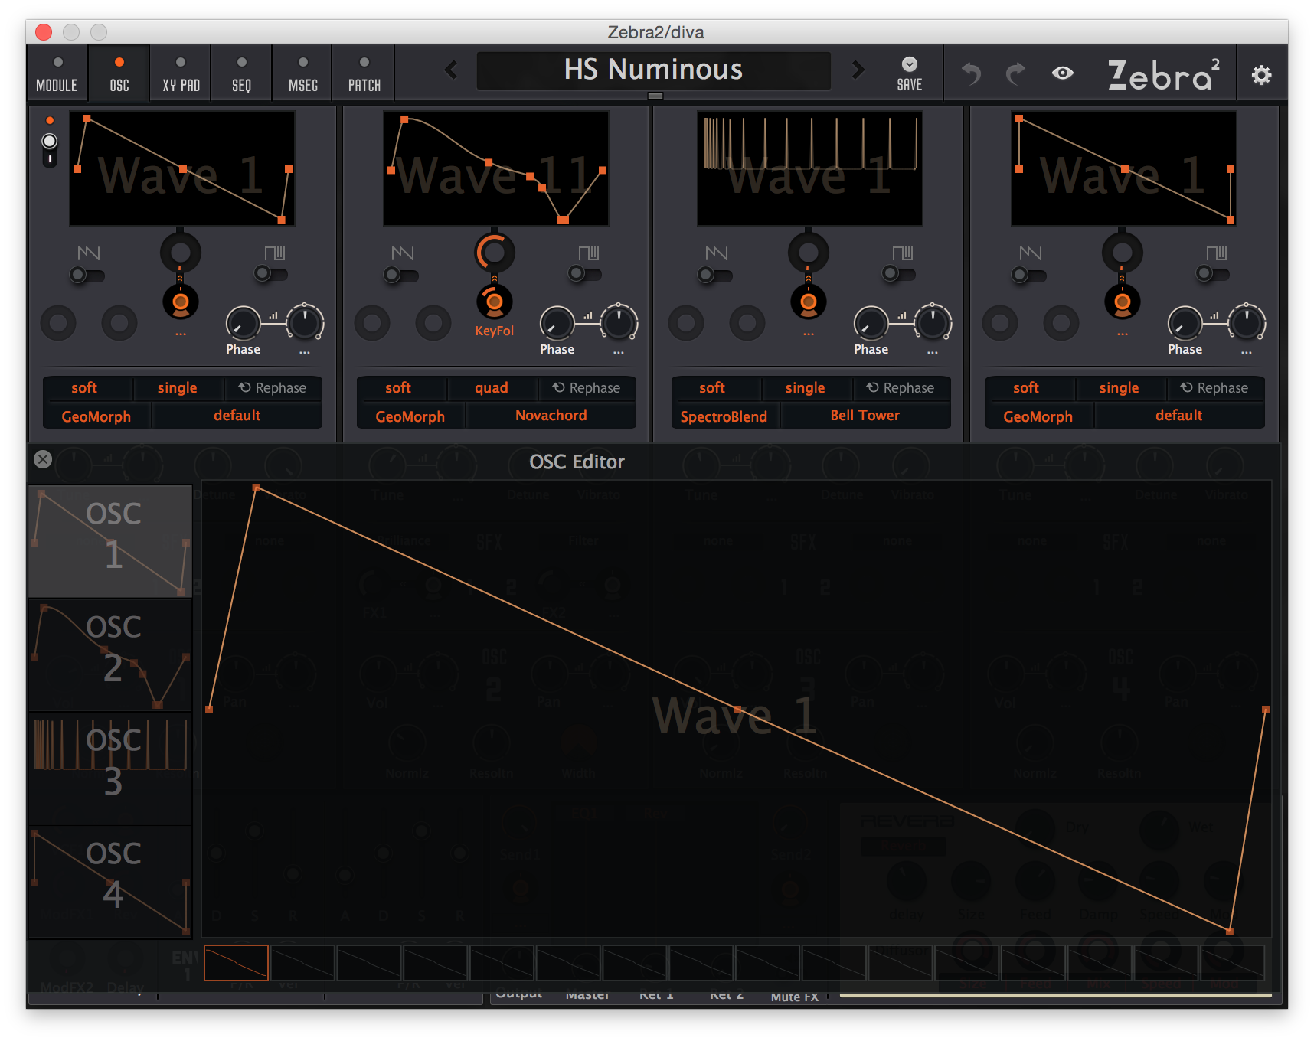
Task: Click the redo arrow icon
Action: pyautogui.click(x=1016, y=73)
